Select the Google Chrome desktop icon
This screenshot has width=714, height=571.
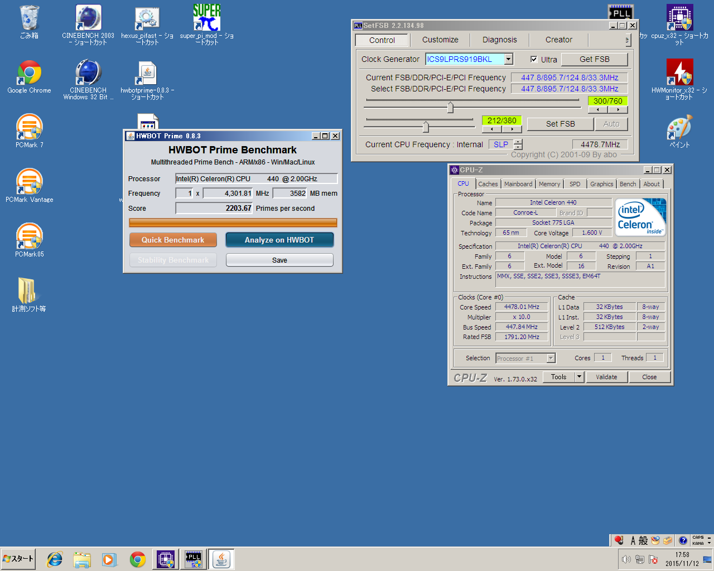pyautogui.click(x=29, y=77)
